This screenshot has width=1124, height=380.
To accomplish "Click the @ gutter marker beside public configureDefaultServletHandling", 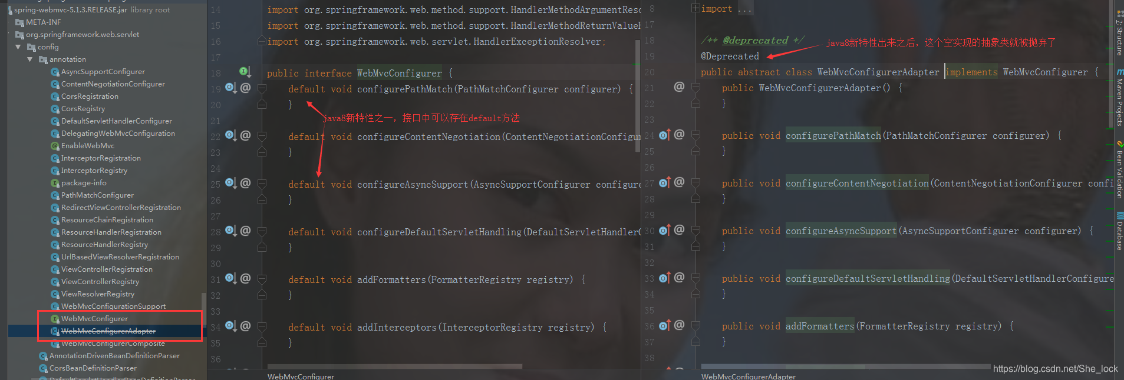I will [679, 278].
